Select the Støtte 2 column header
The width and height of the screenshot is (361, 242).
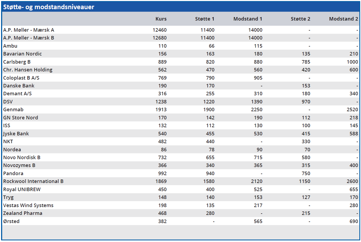click(x=300, y=19)
